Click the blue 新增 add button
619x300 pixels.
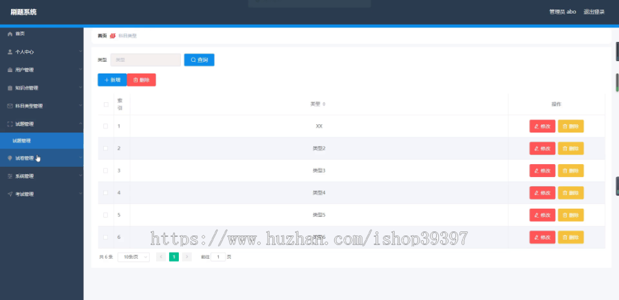point(112,80)
